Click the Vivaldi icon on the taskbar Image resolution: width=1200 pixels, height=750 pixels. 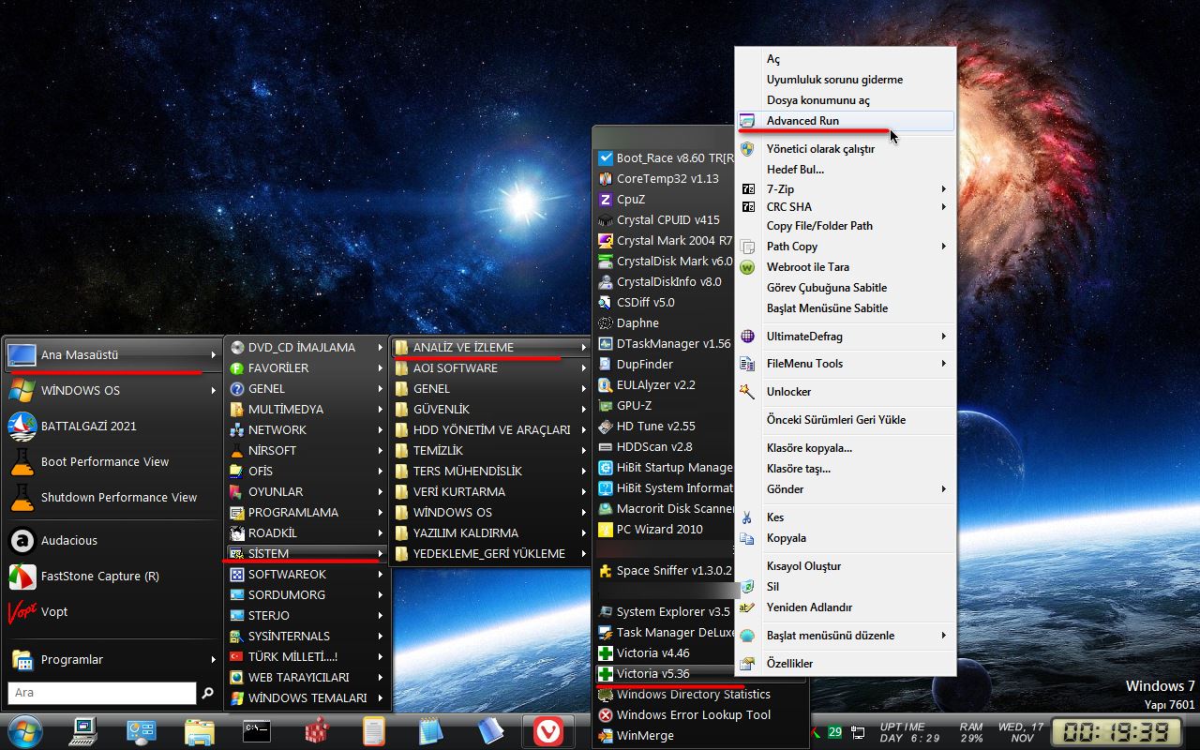coord(547,730)
